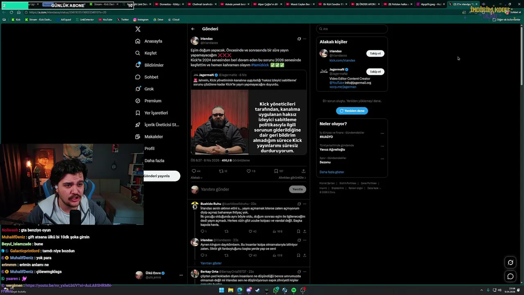524x295 pixels.
Task: Click Grok icon on irlandas main post
Action: 299,39
